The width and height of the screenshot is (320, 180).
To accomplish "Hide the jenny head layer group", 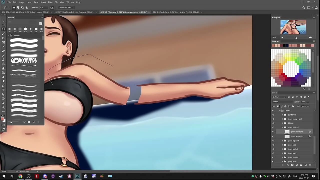I will (273, 161).
